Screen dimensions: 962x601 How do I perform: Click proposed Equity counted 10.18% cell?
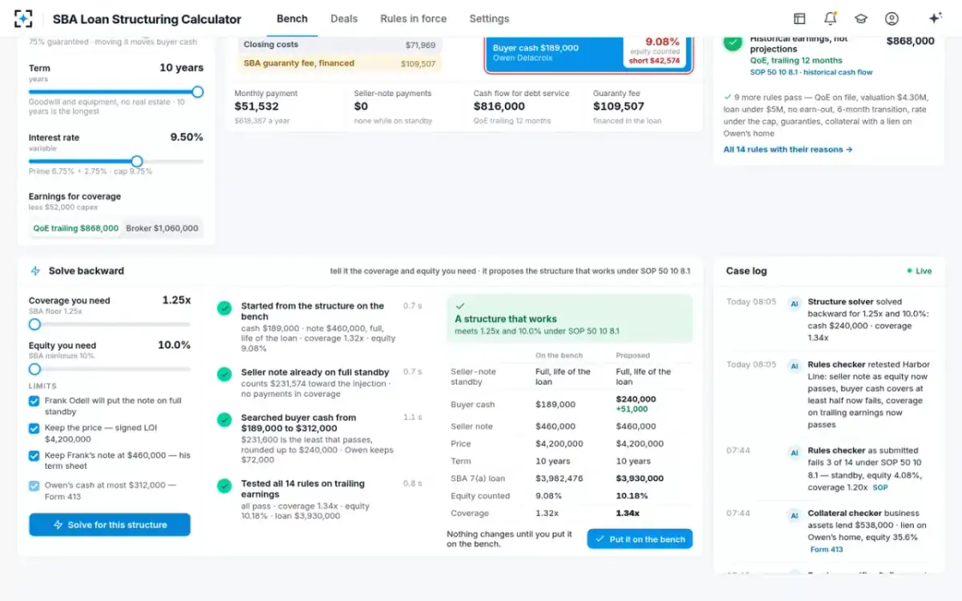pos(629,496)
